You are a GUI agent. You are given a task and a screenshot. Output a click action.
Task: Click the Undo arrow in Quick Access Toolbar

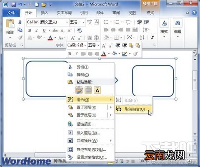(x=20, y=5)
